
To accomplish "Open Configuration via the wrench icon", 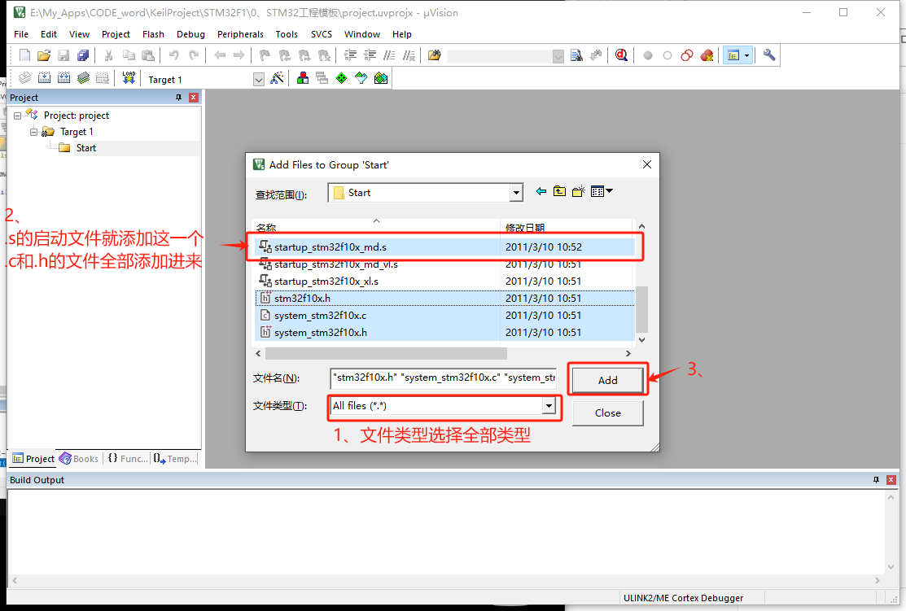I will 769,55.
